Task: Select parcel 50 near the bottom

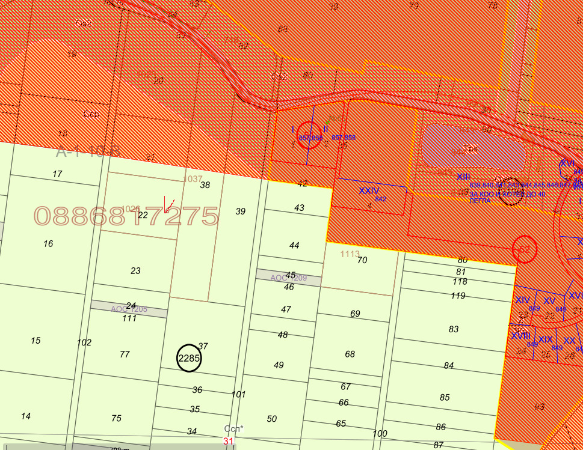Action: (x=272, y=419)
